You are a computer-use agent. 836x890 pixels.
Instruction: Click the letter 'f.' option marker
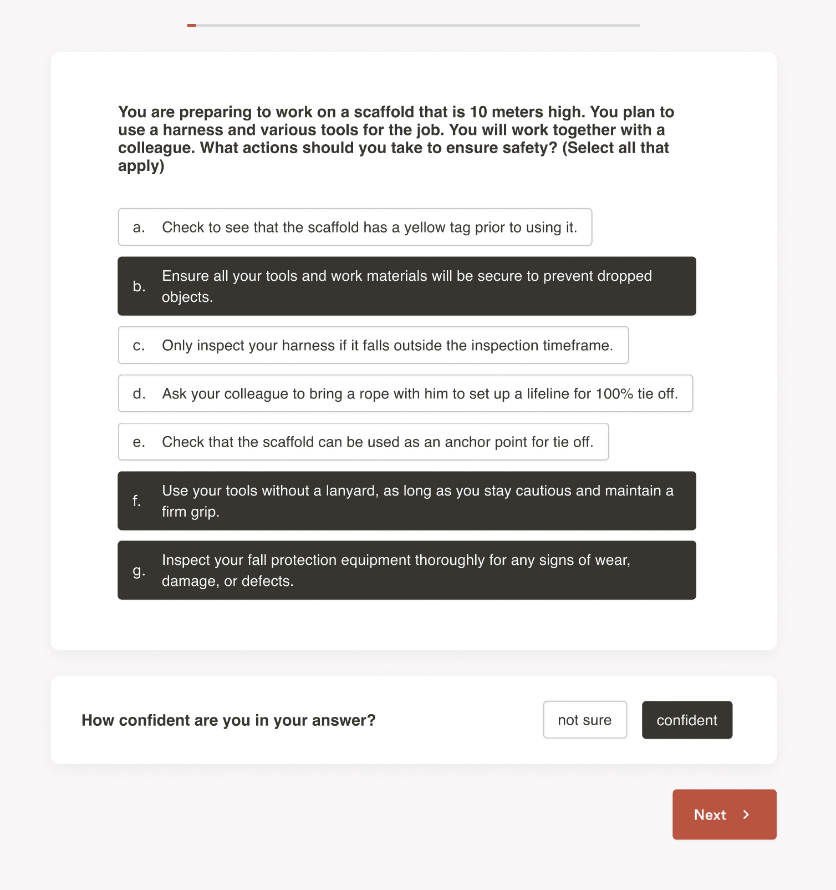click(x=136, y=501)
